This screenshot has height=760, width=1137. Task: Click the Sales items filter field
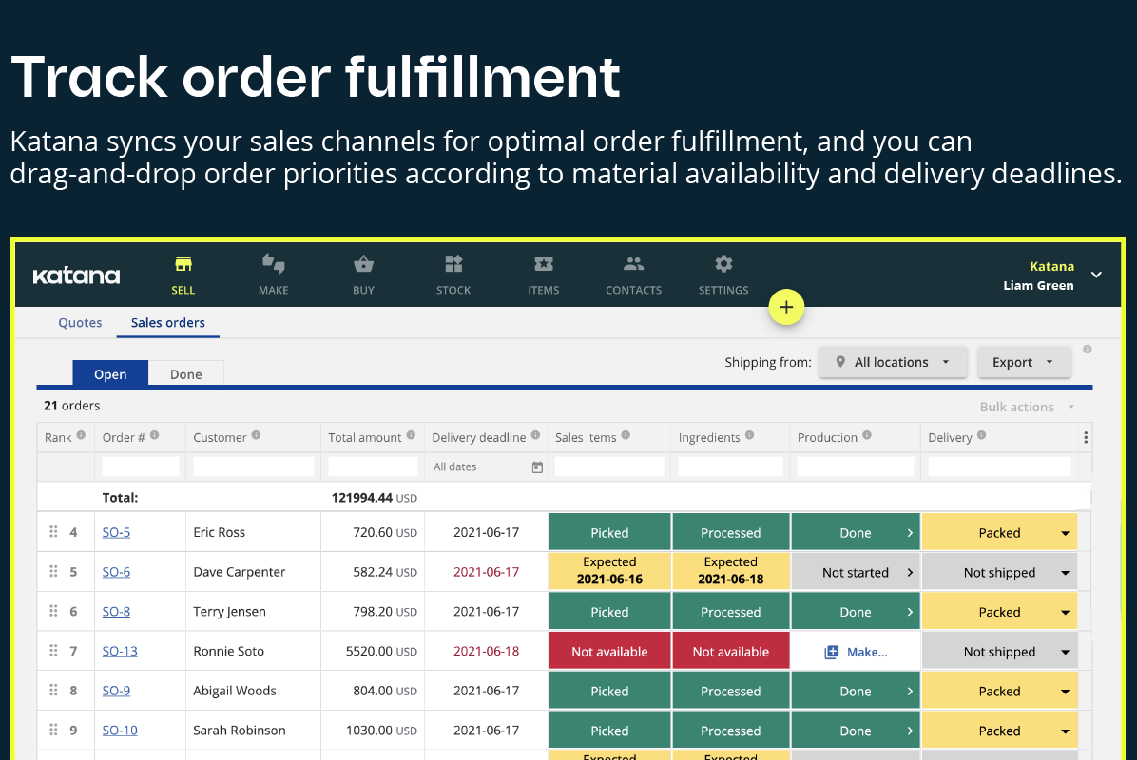click(609, 466)
